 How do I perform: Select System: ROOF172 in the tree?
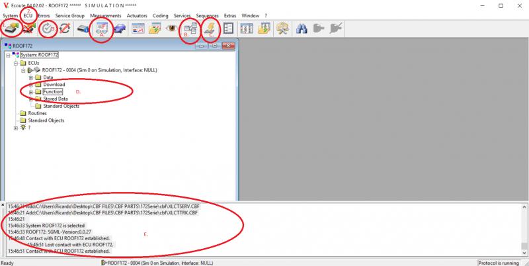39,55
